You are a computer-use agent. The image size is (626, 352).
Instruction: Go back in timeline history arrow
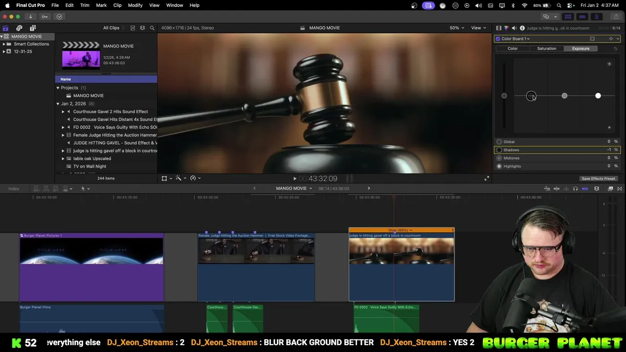[254, 189]
